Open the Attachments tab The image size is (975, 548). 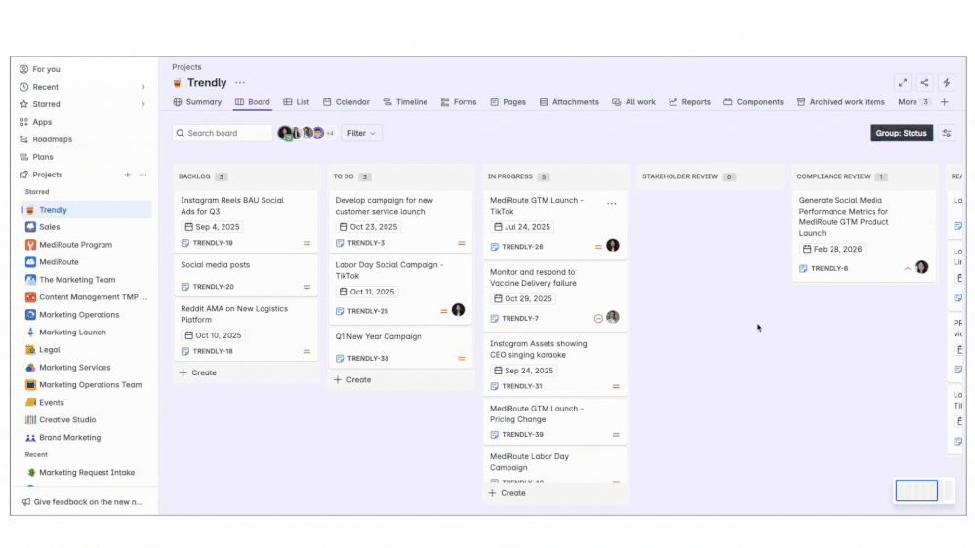(x=570, y=102)
